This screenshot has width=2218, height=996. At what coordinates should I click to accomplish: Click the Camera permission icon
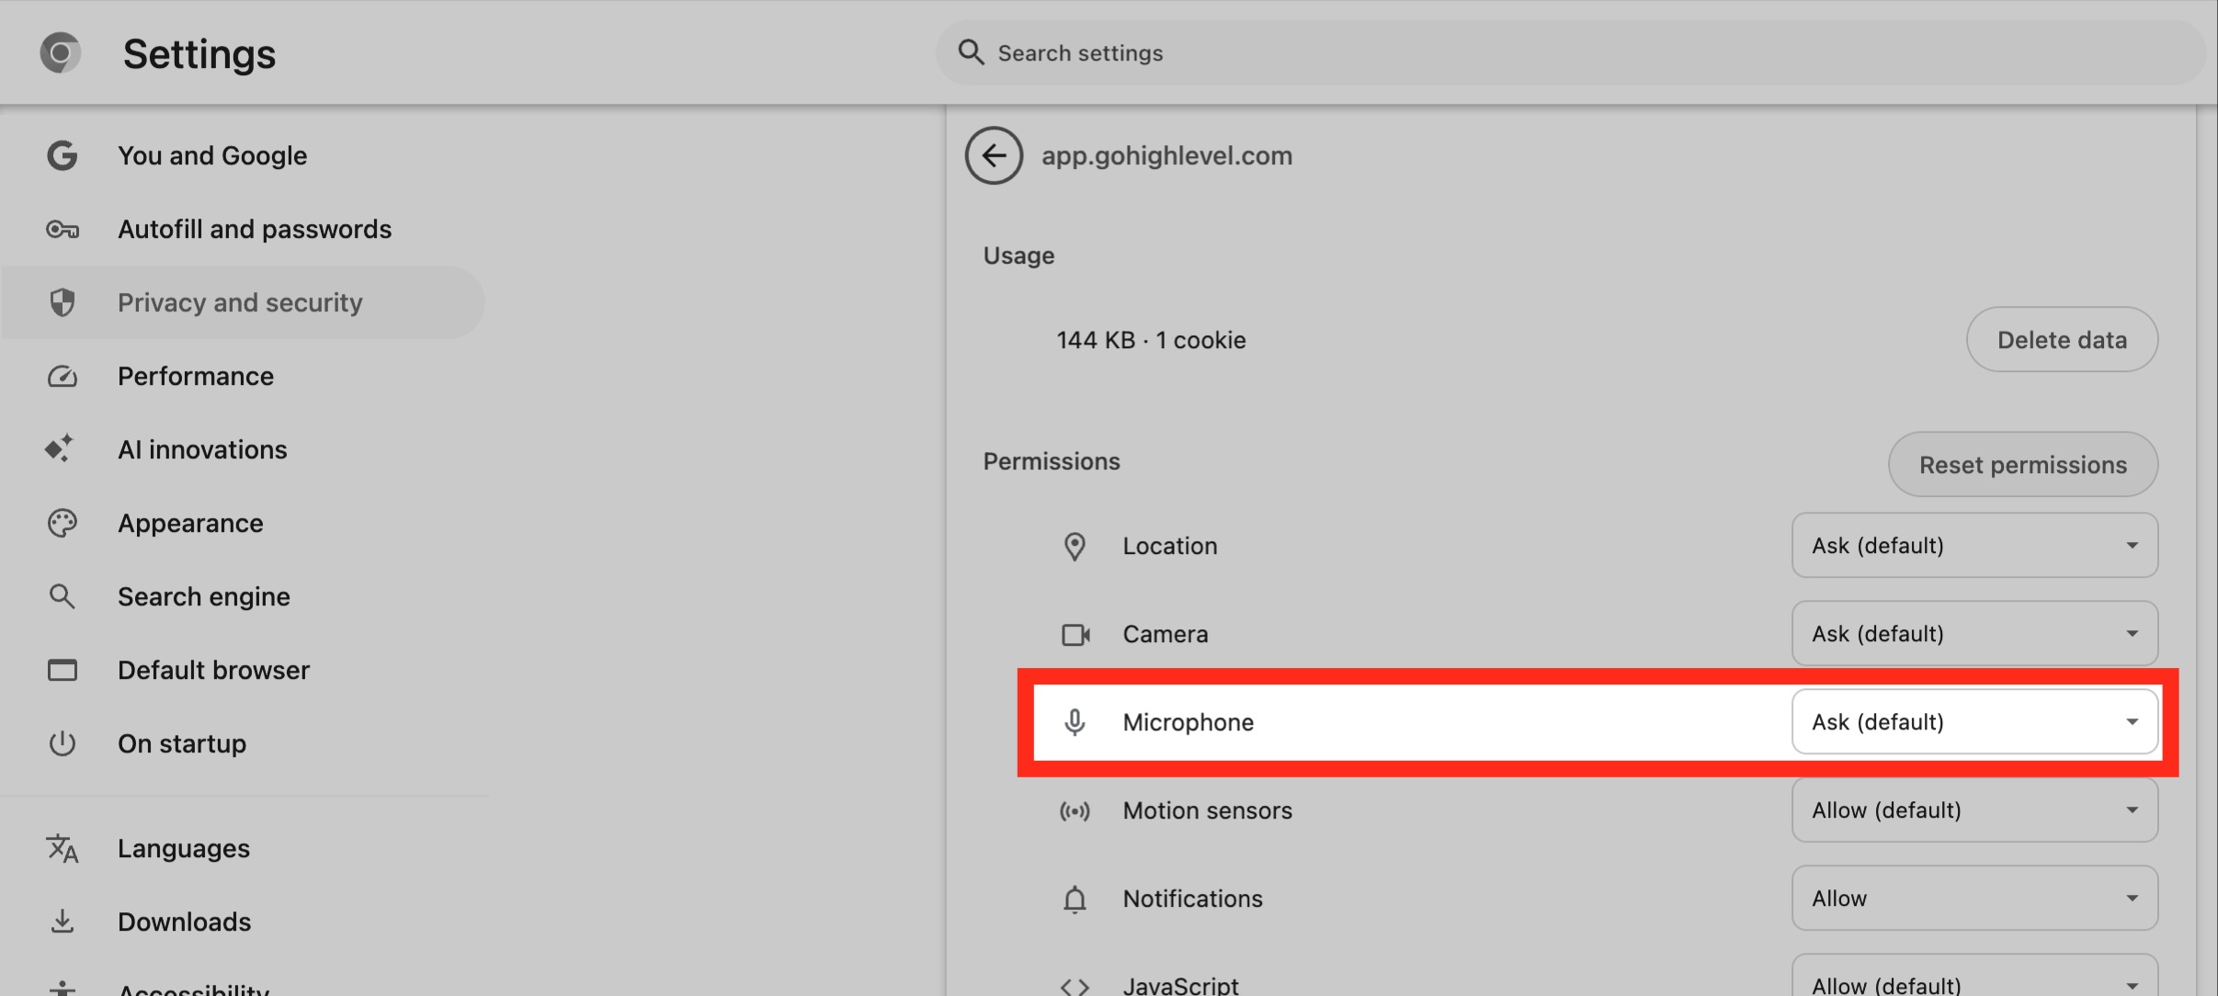click(x=1075, y=633)
